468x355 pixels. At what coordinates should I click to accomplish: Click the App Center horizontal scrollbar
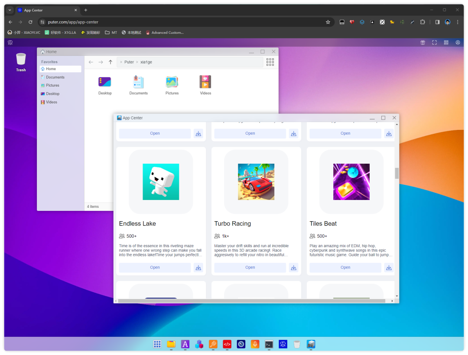pyautogui.click(x=252, y=301)
